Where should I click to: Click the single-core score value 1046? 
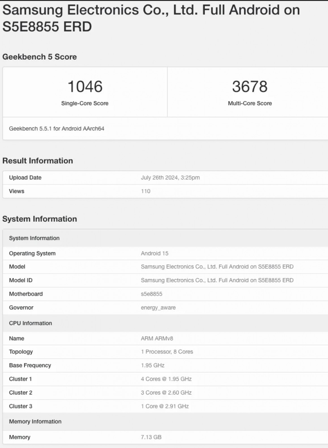(x=85, y=86)
